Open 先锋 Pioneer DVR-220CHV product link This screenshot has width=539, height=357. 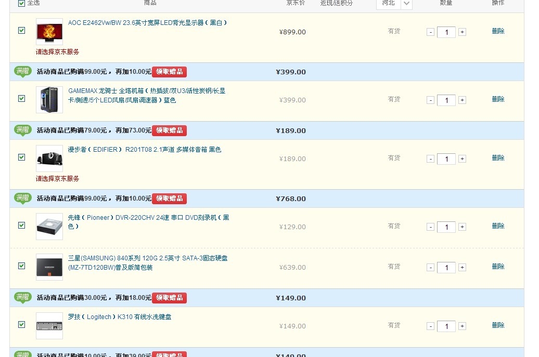(x=148, y=222)
